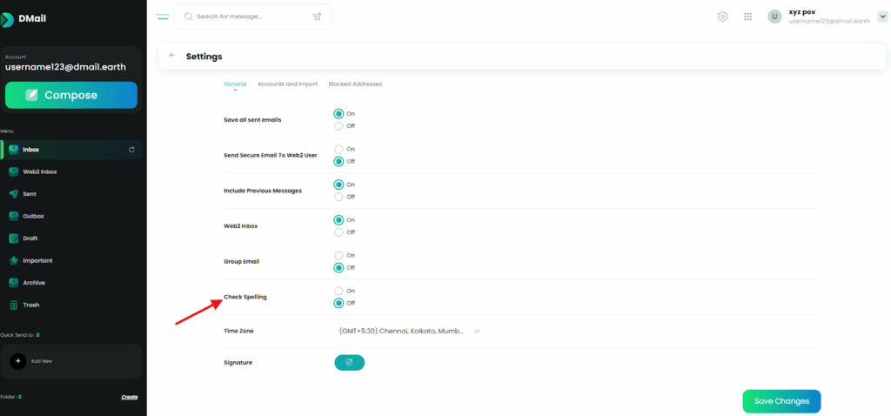Open the Time Zone dropdown
Viewport: 891px width, 416px height.
409,331
